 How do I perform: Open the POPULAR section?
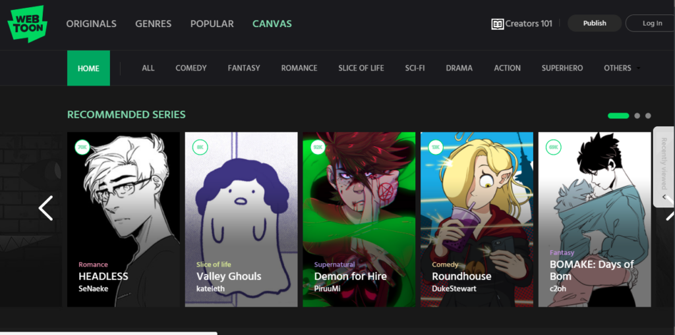click(x=212, y=24)
